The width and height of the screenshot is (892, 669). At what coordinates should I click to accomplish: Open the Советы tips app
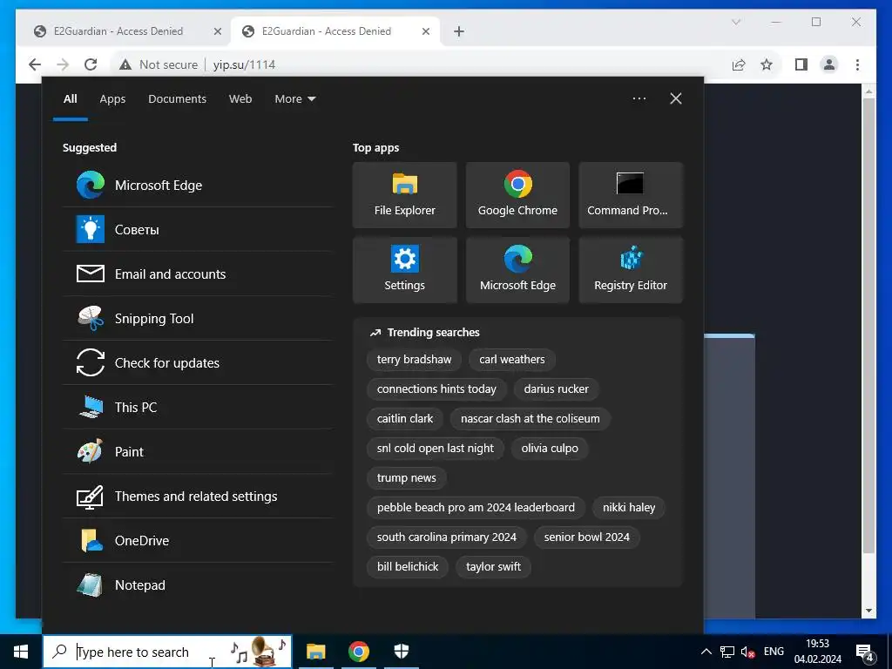click(198, 229)
